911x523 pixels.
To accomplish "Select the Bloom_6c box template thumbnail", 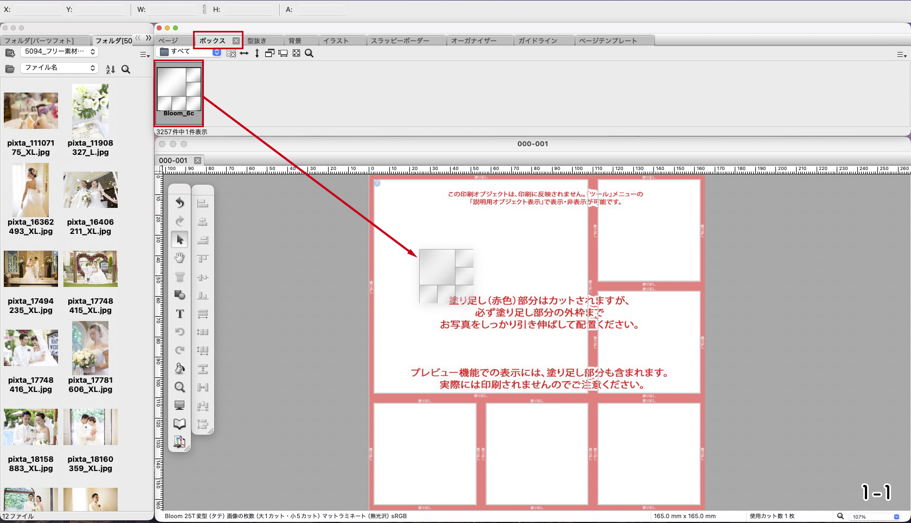I will pos(179,92).
